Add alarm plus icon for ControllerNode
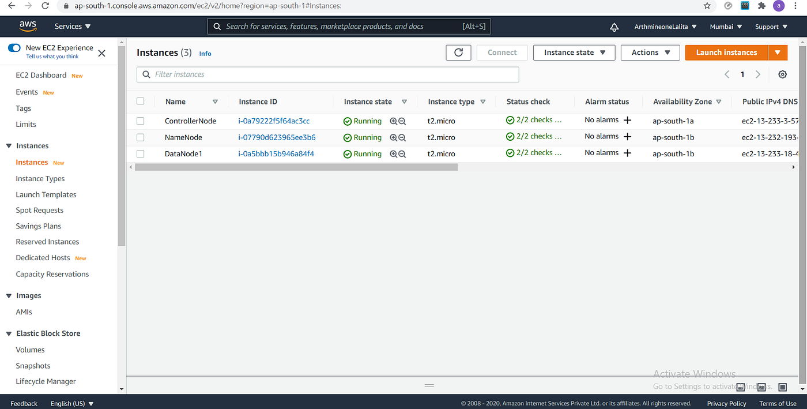This screenshot has width=807, height=409. click(x=628, y=120)
